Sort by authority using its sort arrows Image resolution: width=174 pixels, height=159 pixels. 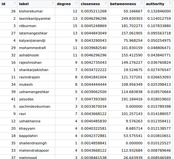170,3
